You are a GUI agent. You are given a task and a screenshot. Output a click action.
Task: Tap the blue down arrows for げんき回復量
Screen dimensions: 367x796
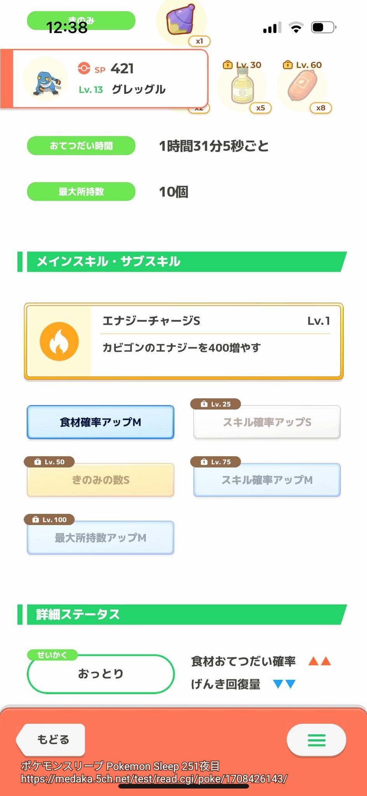(284, 684)
